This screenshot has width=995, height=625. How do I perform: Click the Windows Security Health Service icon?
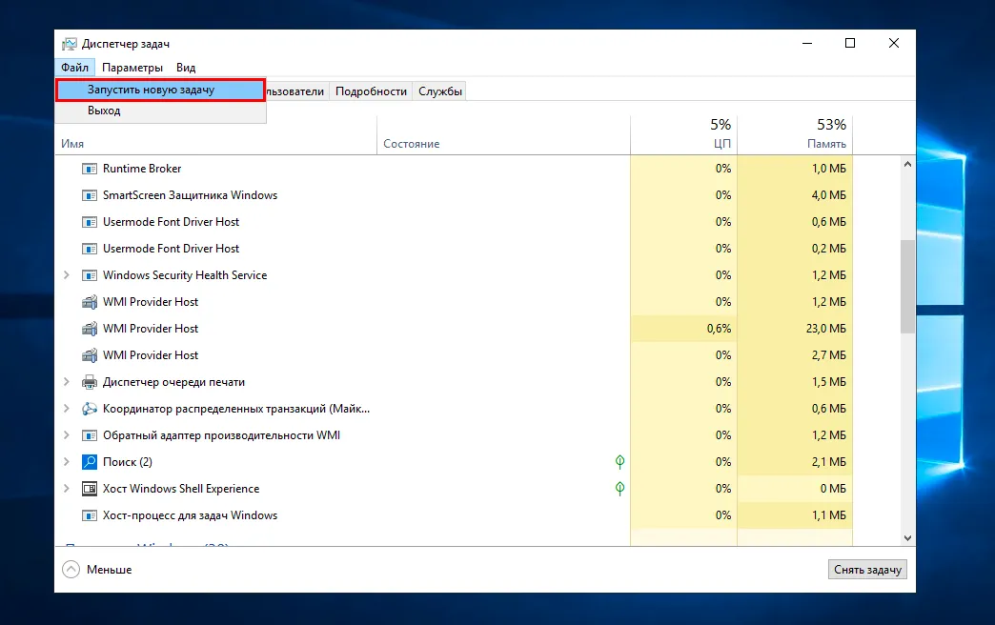coord(90,275)
